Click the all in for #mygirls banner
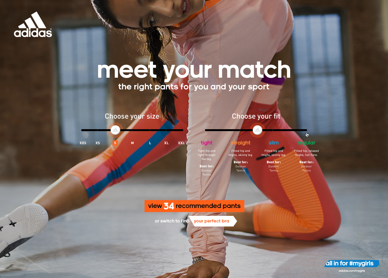Image resolution: width=388 pixels, height=278 pixels. click(x=352, y=263)
